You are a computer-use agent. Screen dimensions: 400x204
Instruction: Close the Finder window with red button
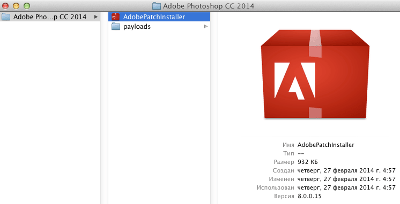(x=5, y=5)
